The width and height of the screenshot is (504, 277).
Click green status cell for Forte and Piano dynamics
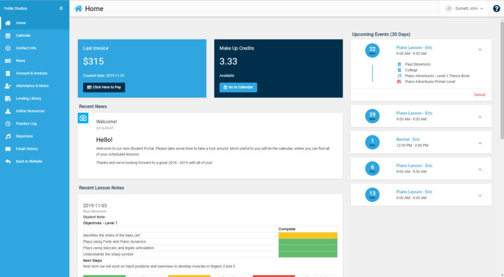(x=308, y=242)
